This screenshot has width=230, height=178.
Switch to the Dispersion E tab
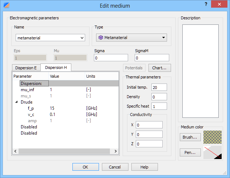26,68
